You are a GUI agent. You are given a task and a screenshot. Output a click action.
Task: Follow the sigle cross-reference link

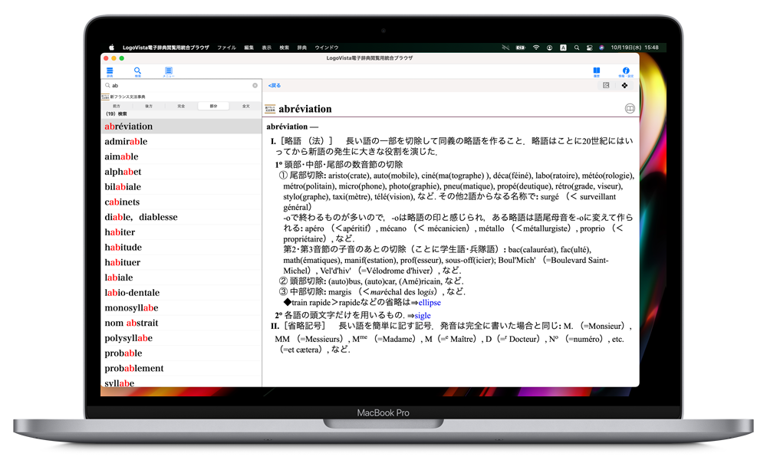coord(423,316)
